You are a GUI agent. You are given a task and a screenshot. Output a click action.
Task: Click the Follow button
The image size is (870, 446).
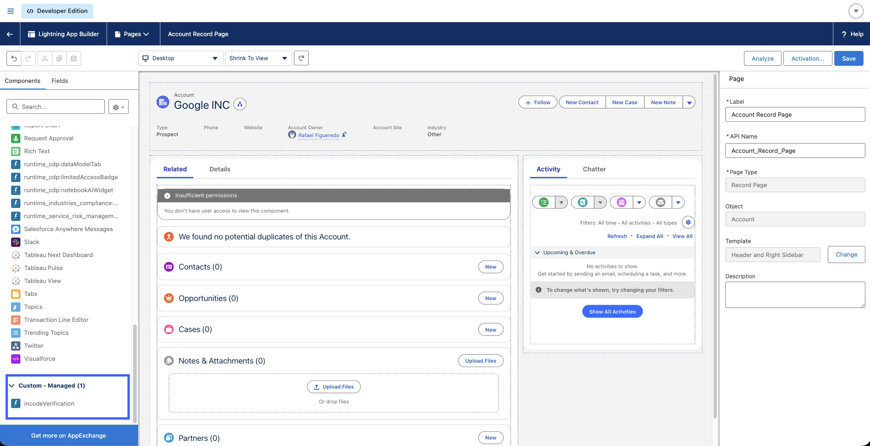pyautogui.click(x=538, y=102)
